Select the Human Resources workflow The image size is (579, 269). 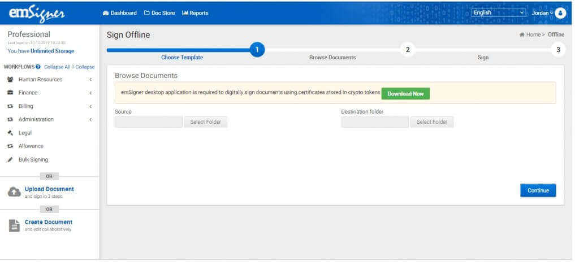[40, 79]
